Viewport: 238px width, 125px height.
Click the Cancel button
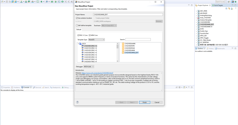tap(157, 102)
